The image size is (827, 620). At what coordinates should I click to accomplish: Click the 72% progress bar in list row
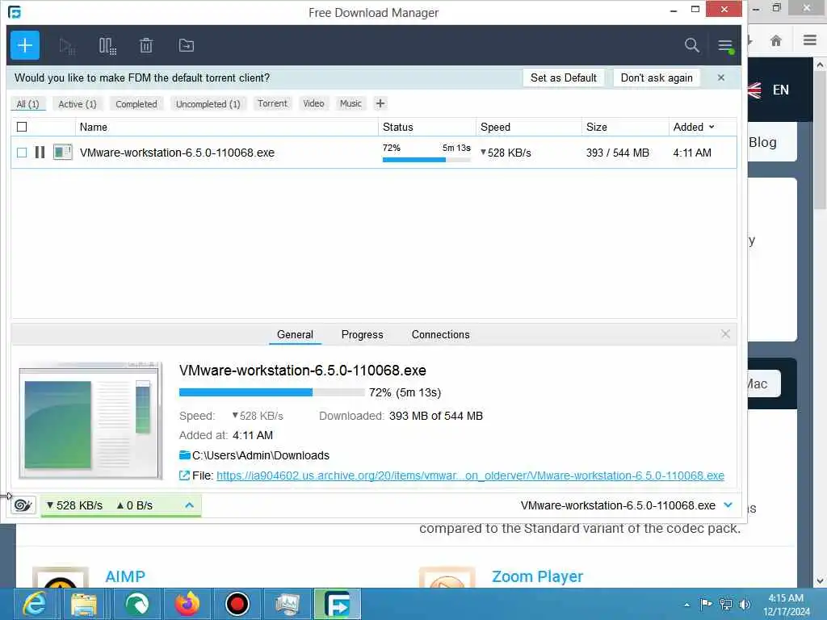[426, 160]
